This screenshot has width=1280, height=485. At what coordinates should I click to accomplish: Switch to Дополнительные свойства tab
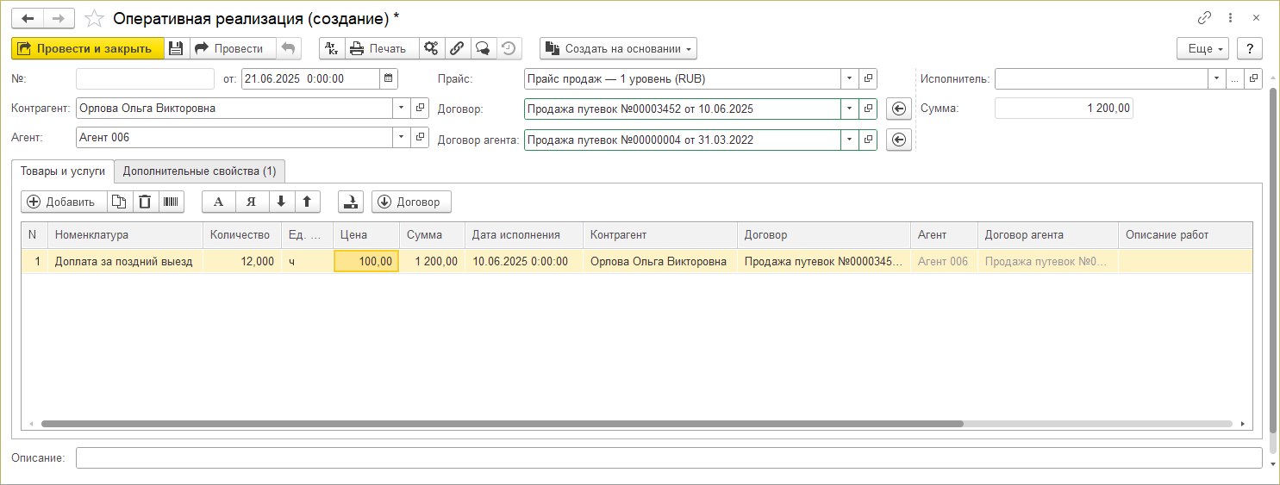coord(199,171)
